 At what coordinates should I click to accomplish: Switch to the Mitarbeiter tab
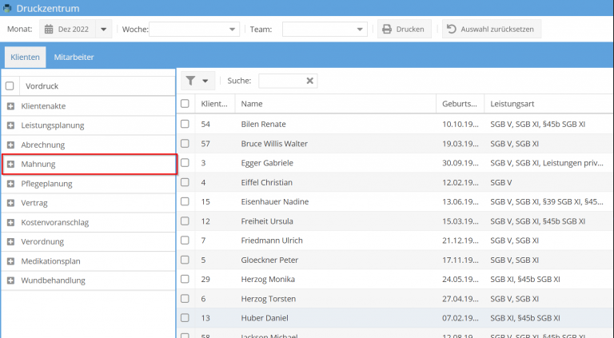pos(72,58)
